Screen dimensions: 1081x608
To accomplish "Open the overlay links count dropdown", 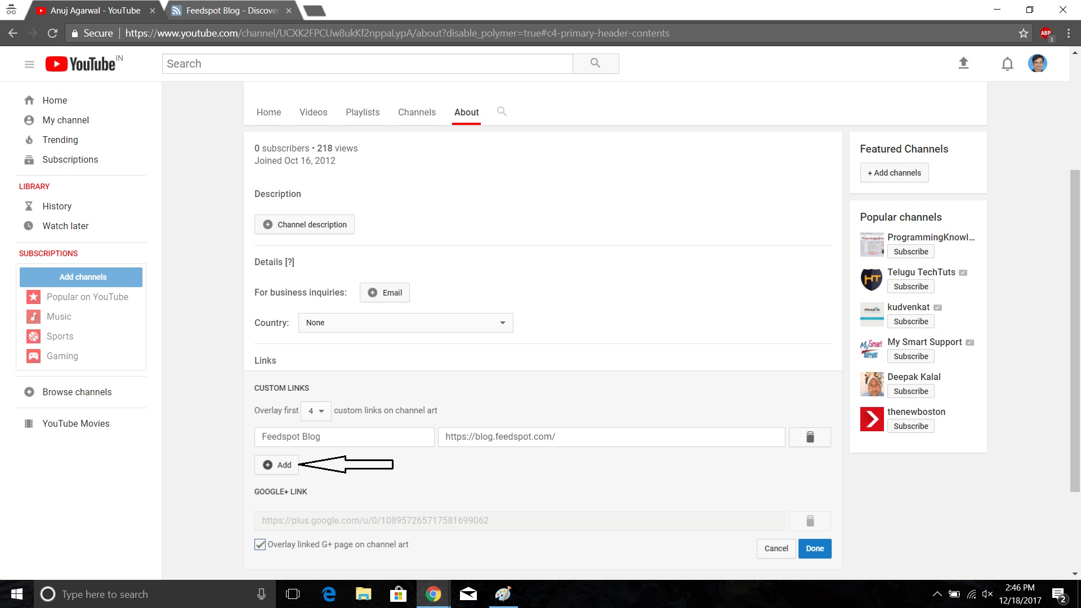I will point(316,411).
